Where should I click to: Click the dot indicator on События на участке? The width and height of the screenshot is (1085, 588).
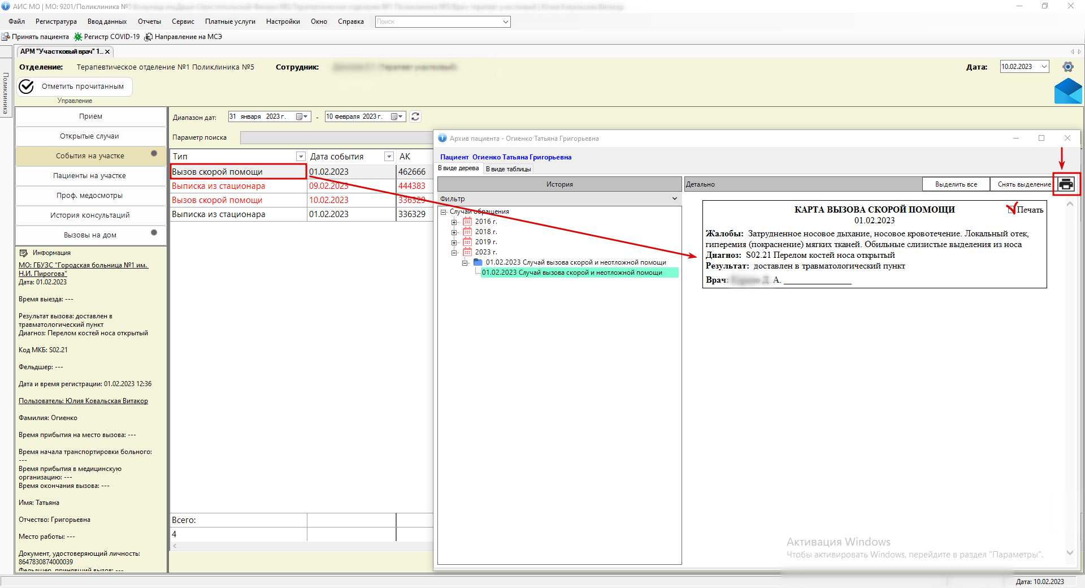coord(154,154)
